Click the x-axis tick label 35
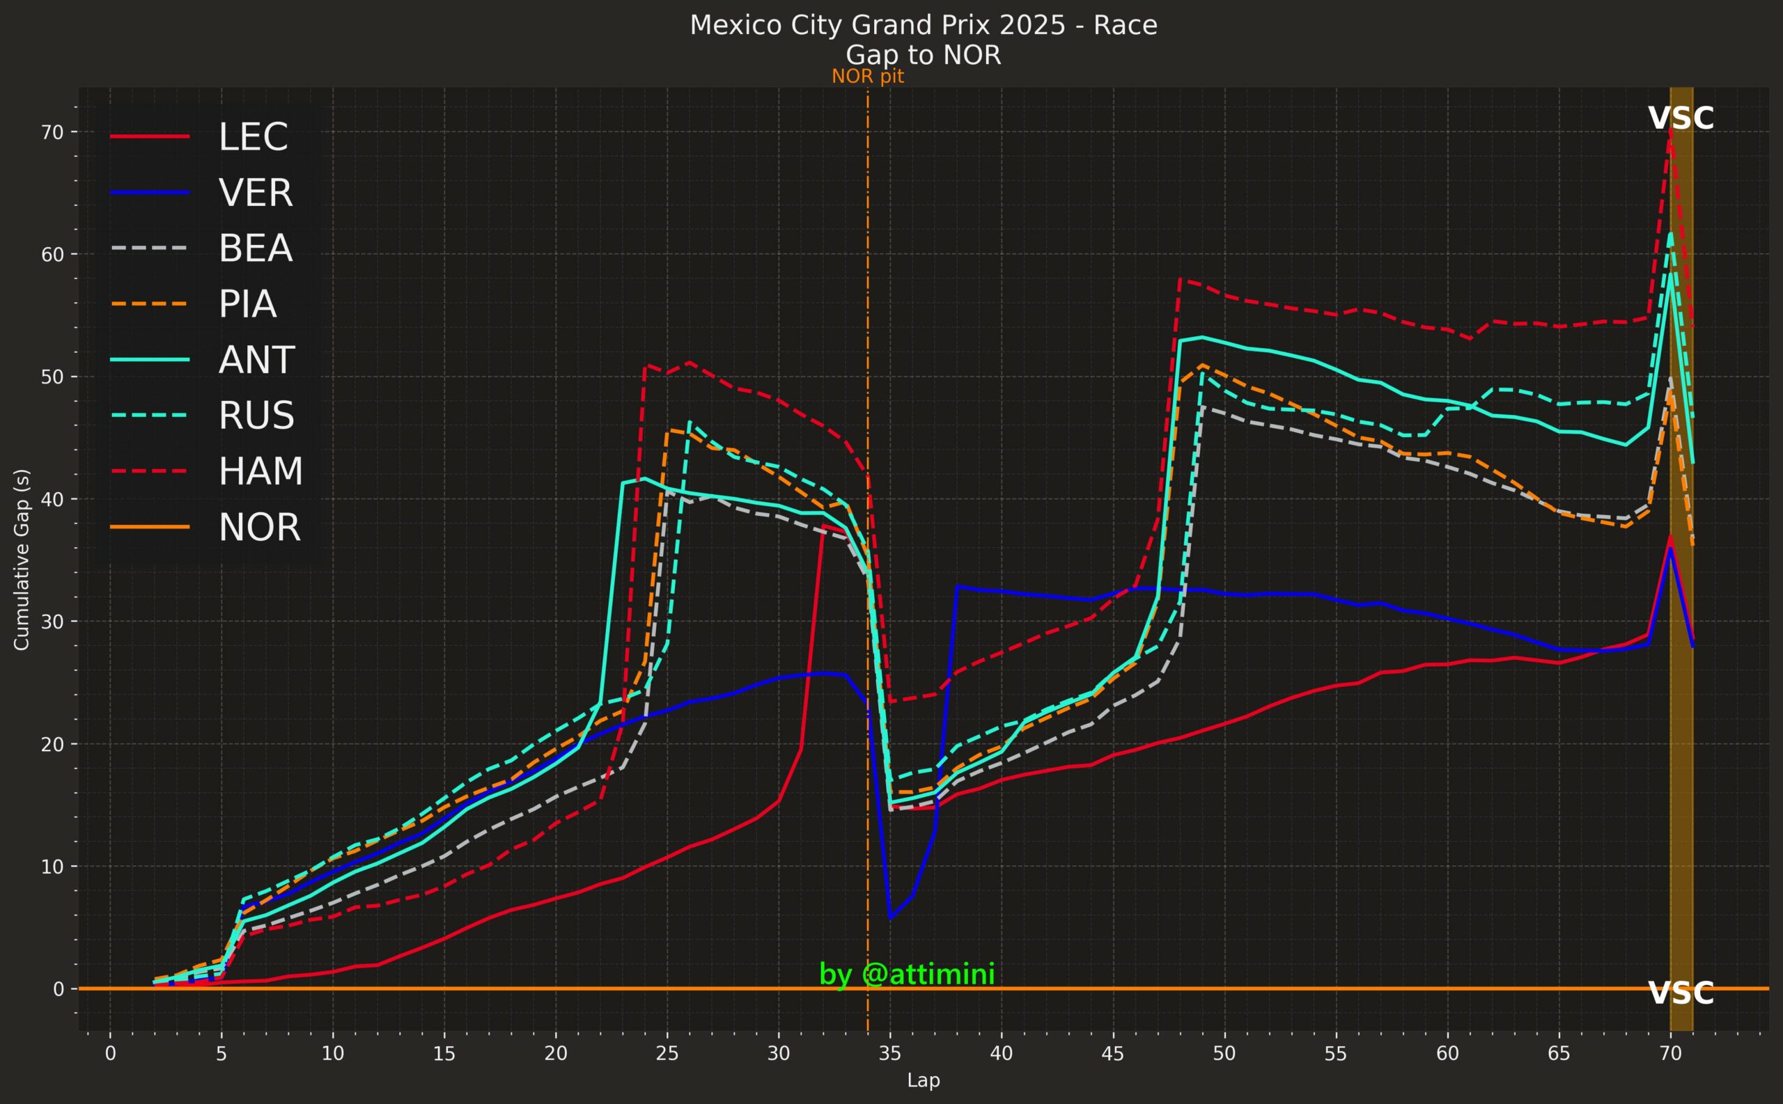This screenshot has width=1783, height=1104. tap(889, 1054)
